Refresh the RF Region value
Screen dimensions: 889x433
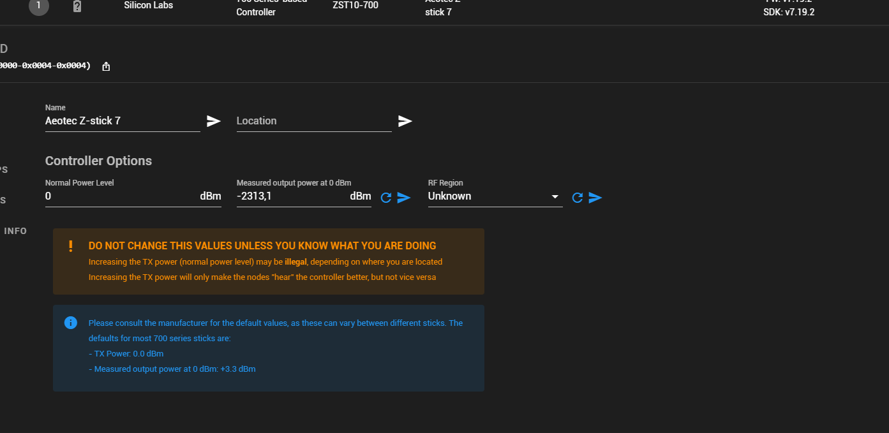pyautogui.click(x=577, y=198)
